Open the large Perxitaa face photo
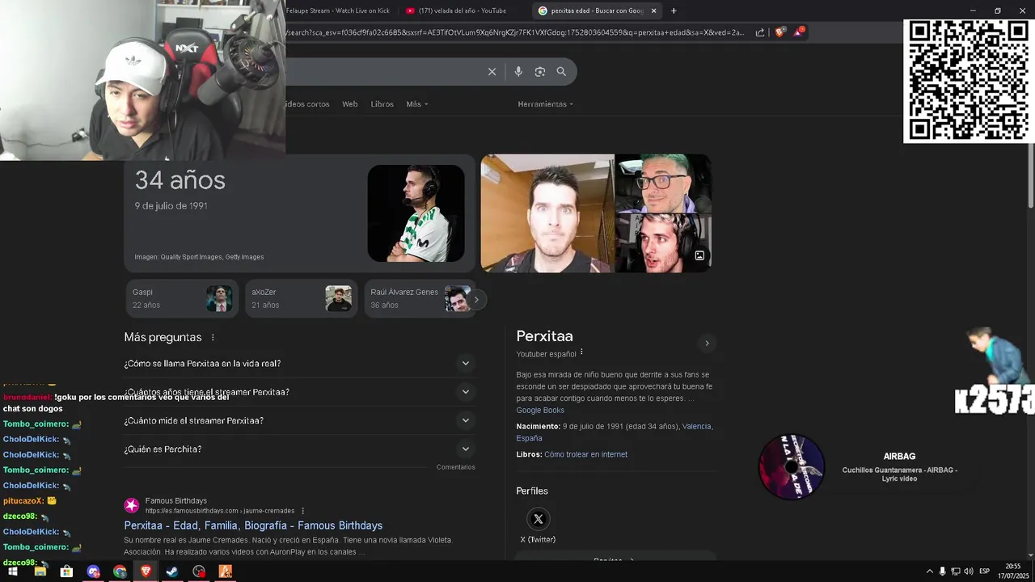This screenshot has width=1035, height=582. (547, 213)
